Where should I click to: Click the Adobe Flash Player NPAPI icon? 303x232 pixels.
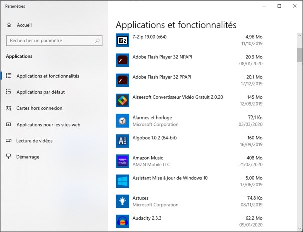click(x=123, y=60)
